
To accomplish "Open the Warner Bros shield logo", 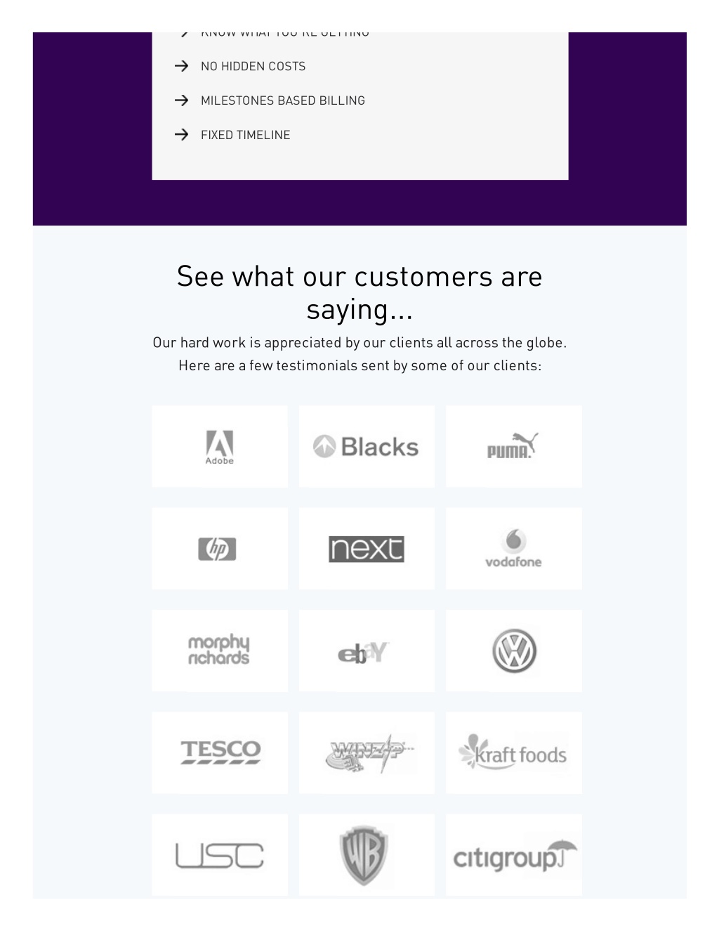I will (364, 855).
